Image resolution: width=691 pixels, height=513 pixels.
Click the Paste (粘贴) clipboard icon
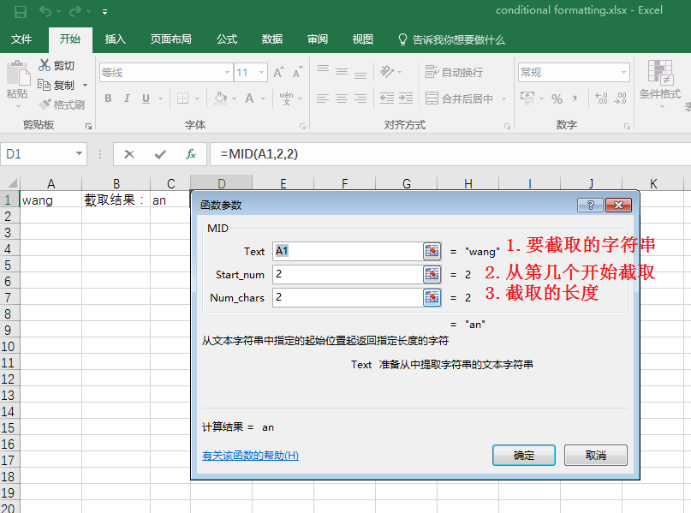click(18, 73)
